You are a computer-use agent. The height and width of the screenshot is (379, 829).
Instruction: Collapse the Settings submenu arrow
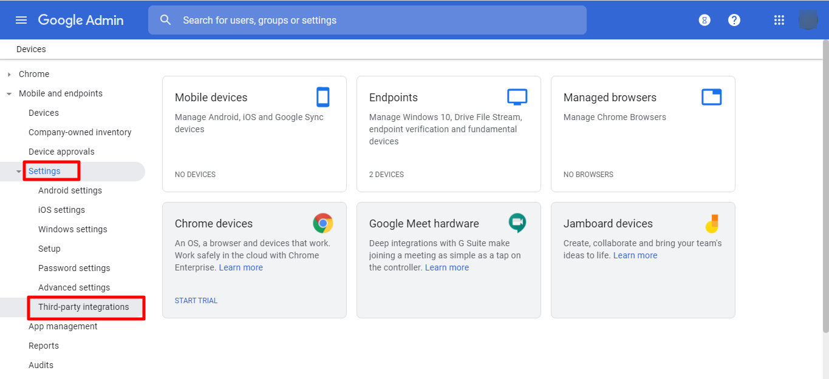tap(19, 171)
